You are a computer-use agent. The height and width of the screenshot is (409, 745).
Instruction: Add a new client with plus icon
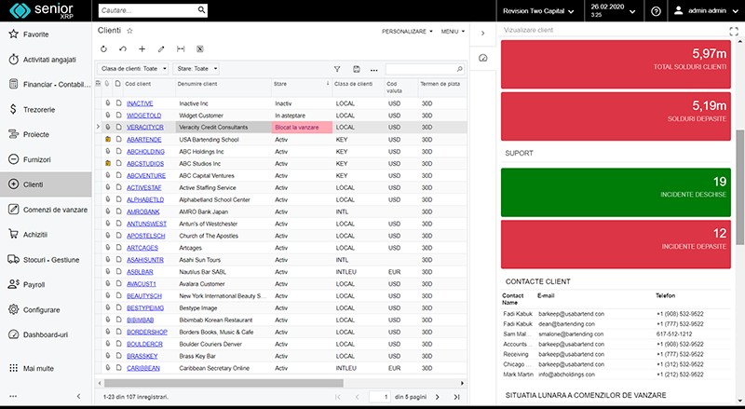(x=142, y=49)
